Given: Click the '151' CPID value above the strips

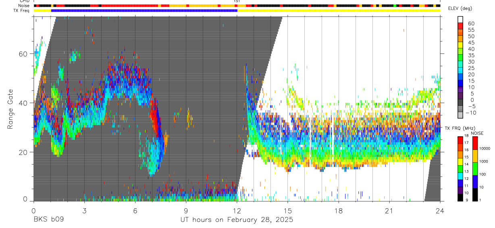Looking at the screenshot, I should click(x=237, y=1).
